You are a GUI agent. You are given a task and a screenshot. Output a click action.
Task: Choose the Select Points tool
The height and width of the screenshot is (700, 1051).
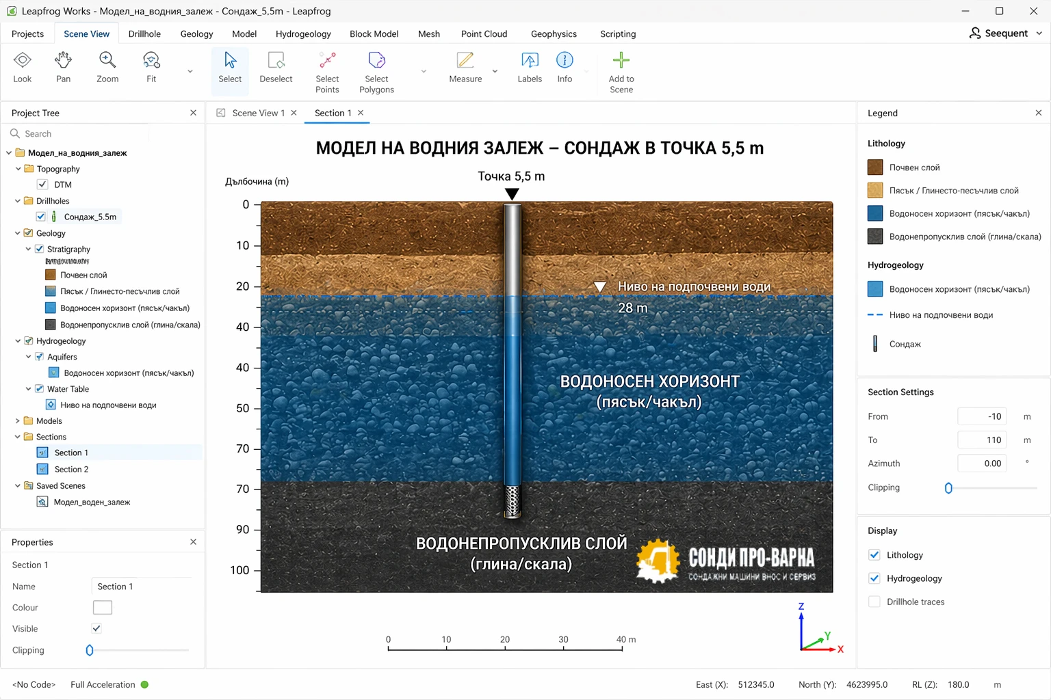coord(327,72)
